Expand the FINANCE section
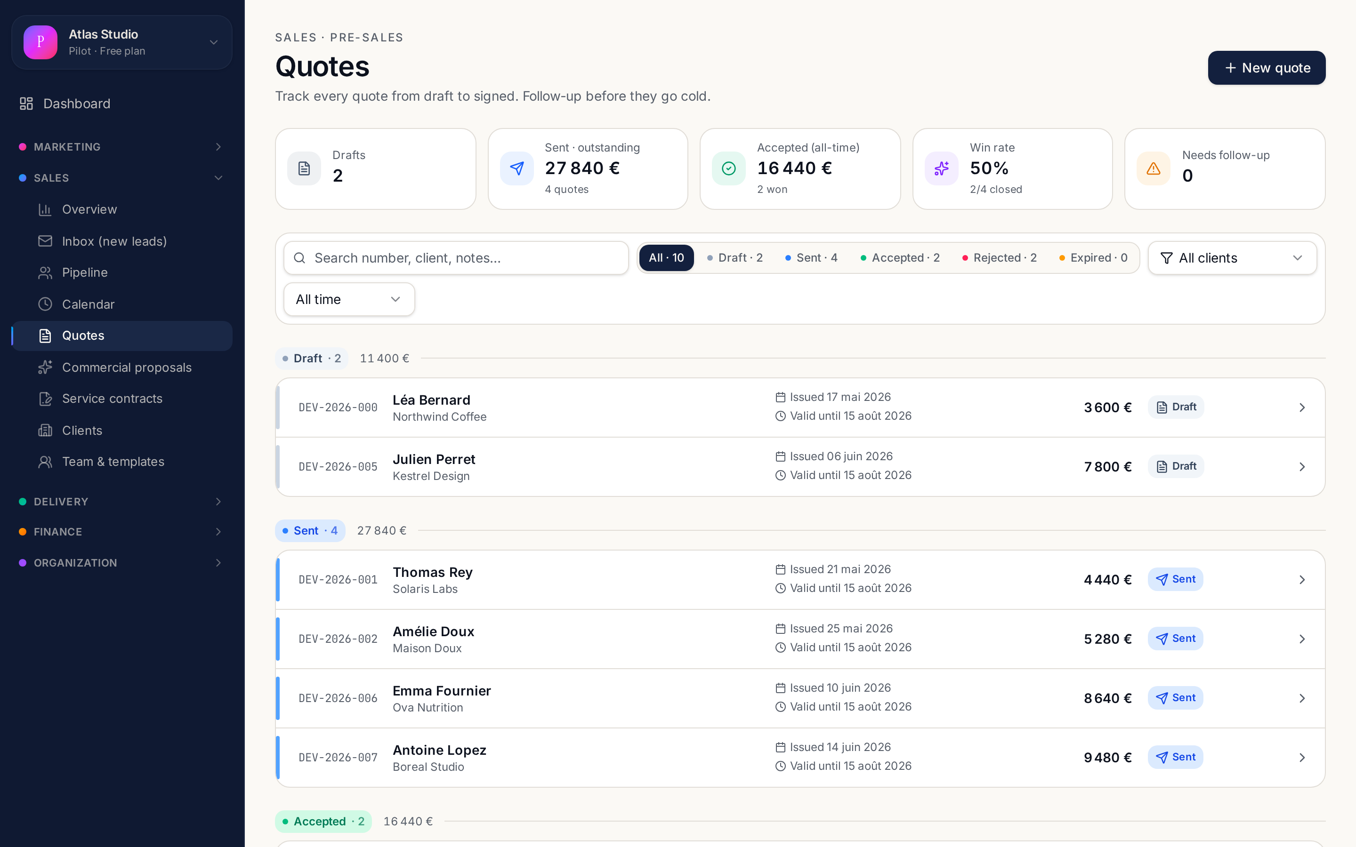Viewport: 1356px width, 847px height. (x=121, y=532)
